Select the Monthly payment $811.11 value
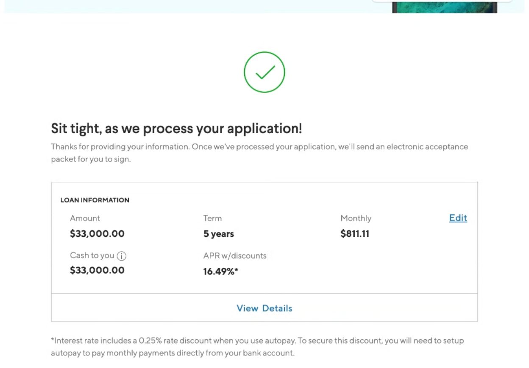The height and width of the screenshot is (368, 529). tap(354, 233)
